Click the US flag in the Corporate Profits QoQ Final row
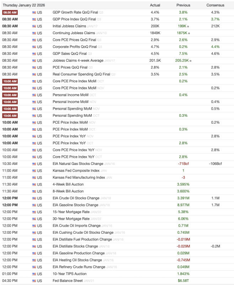 (34, 47)
